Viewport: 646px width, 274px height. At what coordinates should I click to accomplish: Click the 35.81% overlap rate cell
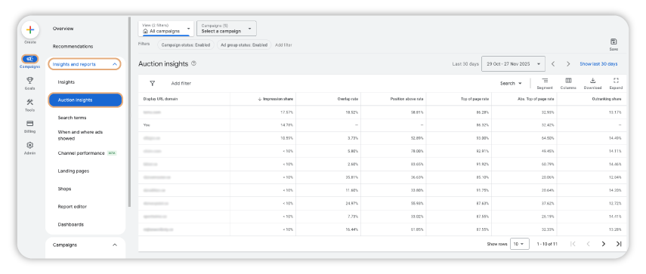[x=352, y=177]
